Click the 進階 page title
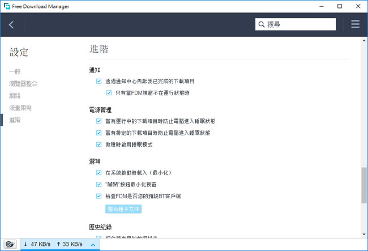368x251 pixels. (99, 49)
